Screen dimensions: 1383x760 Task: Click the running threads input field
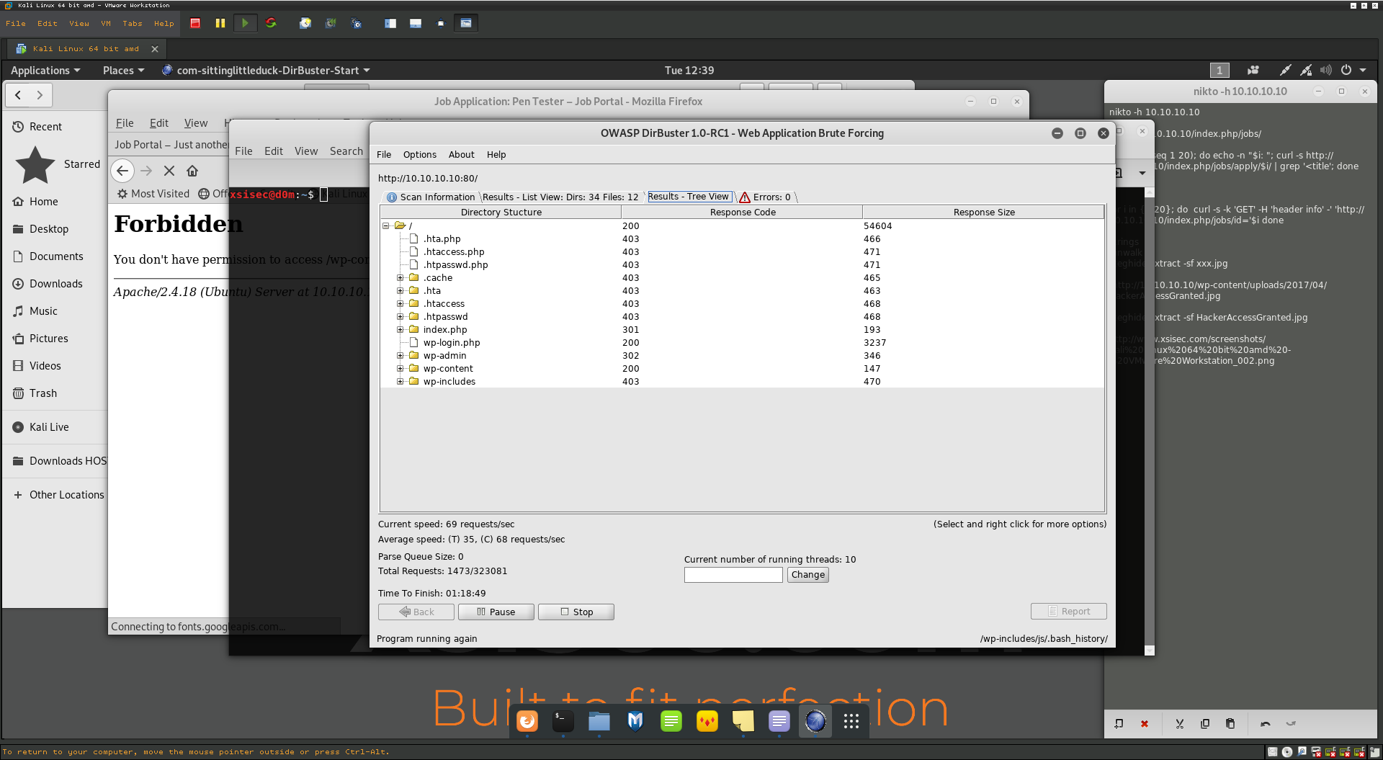tap(733, 575)
